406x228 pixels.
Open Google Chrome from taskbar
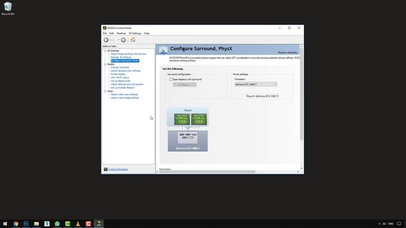pyautogui.click(x=16, y=224)
